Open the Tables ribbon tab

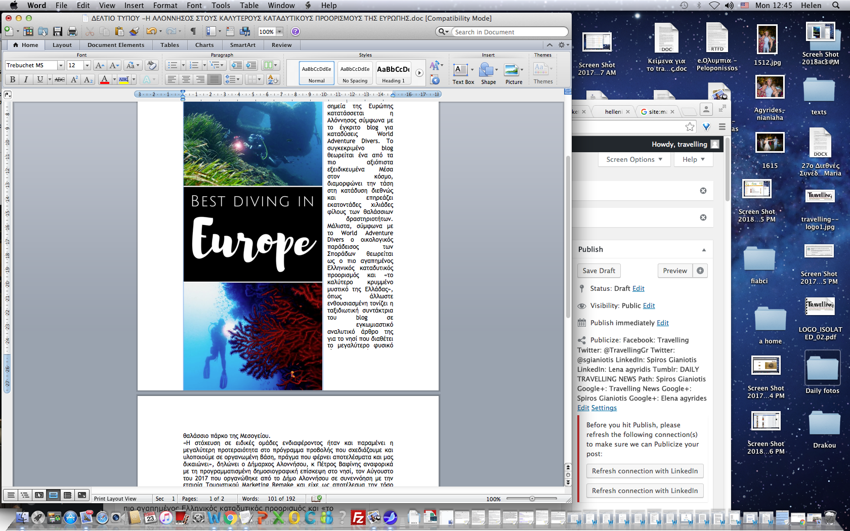tap(170, 45)
